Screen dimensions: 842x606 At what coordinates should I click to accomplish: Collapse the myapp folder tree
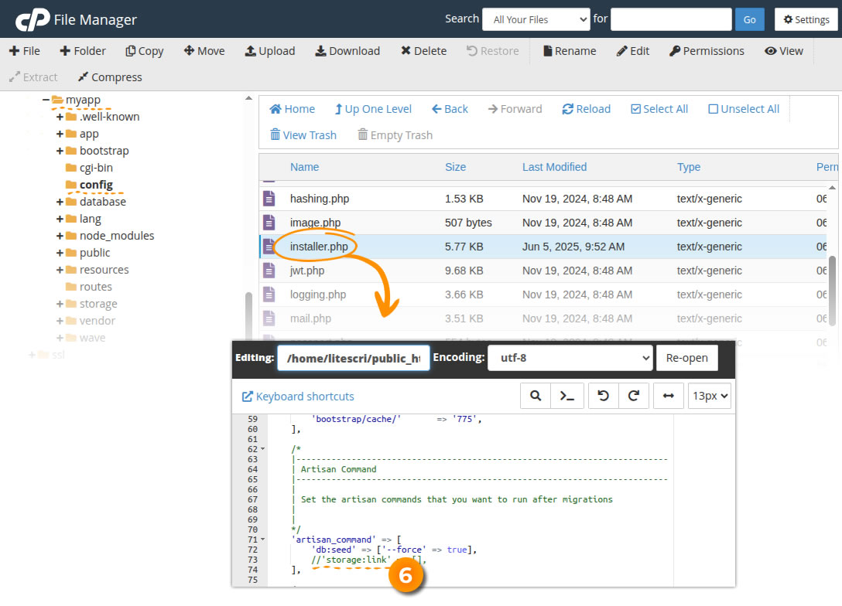click(46, 100)
